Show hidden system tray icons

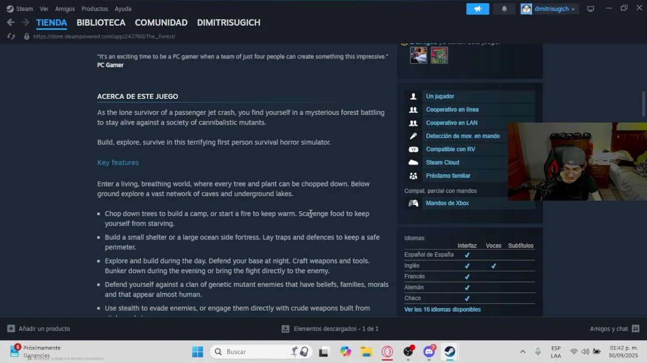tap(523, 352)
